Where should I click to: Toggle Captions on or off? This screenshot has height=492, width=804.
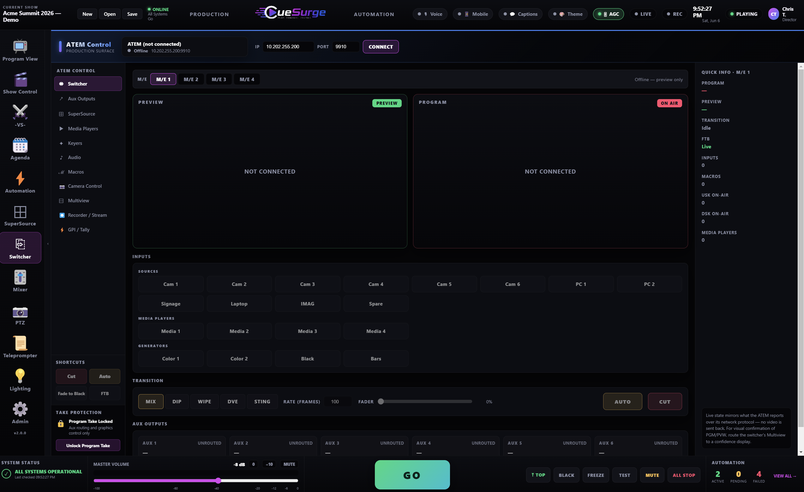coord(520,14)
